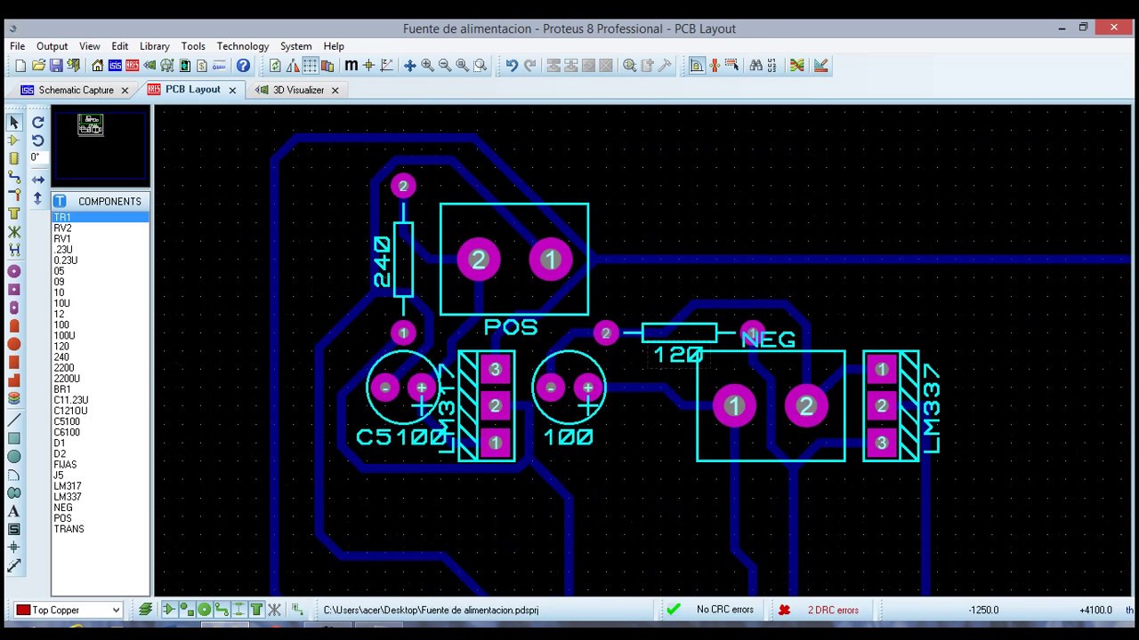Close the PCB Layout tab
1139x640 pixels.
[x=233, y=90]
